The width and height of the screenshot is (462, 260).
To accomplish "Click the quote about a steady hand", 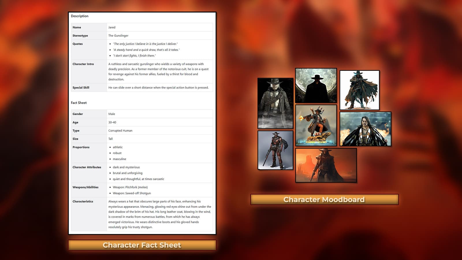I will 146,50.
